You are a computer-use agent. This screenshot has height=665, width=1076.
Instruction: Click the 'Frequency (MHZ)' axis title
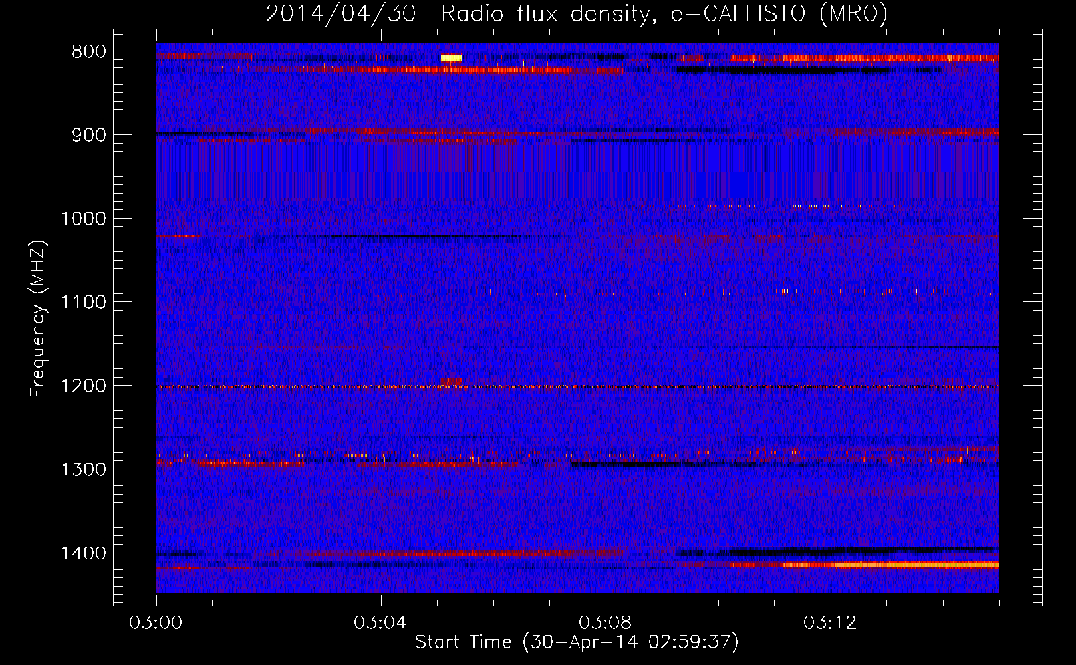38,319
